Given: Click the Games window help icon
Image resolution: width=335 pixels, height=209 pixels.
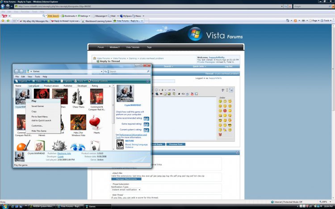Looking at the screenshot, I should click(147, 81).
